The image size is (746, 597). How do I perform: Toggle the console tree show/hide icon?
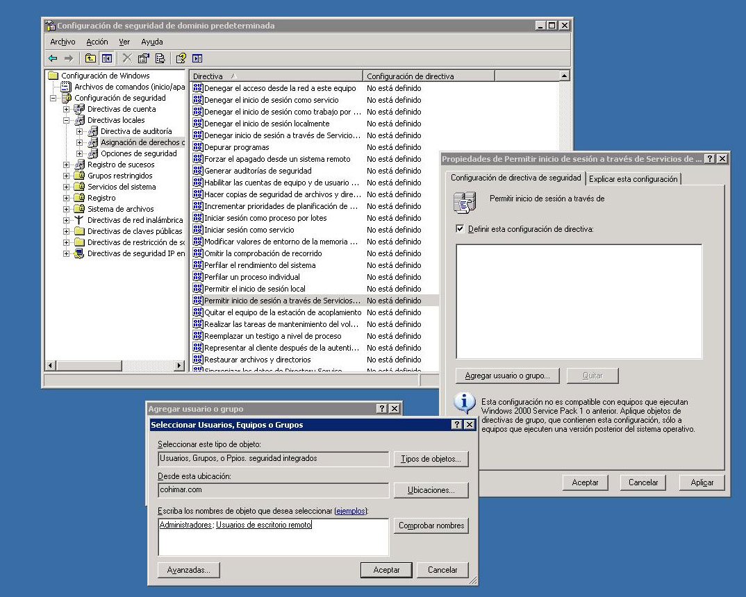coord(107,58)
